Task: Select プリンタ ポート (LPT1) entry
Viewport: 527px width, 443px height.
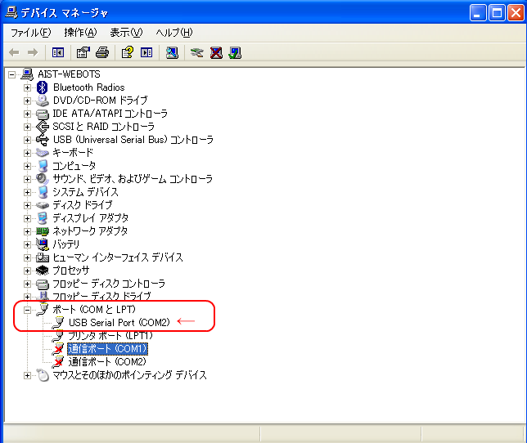Action: (111, 336)
